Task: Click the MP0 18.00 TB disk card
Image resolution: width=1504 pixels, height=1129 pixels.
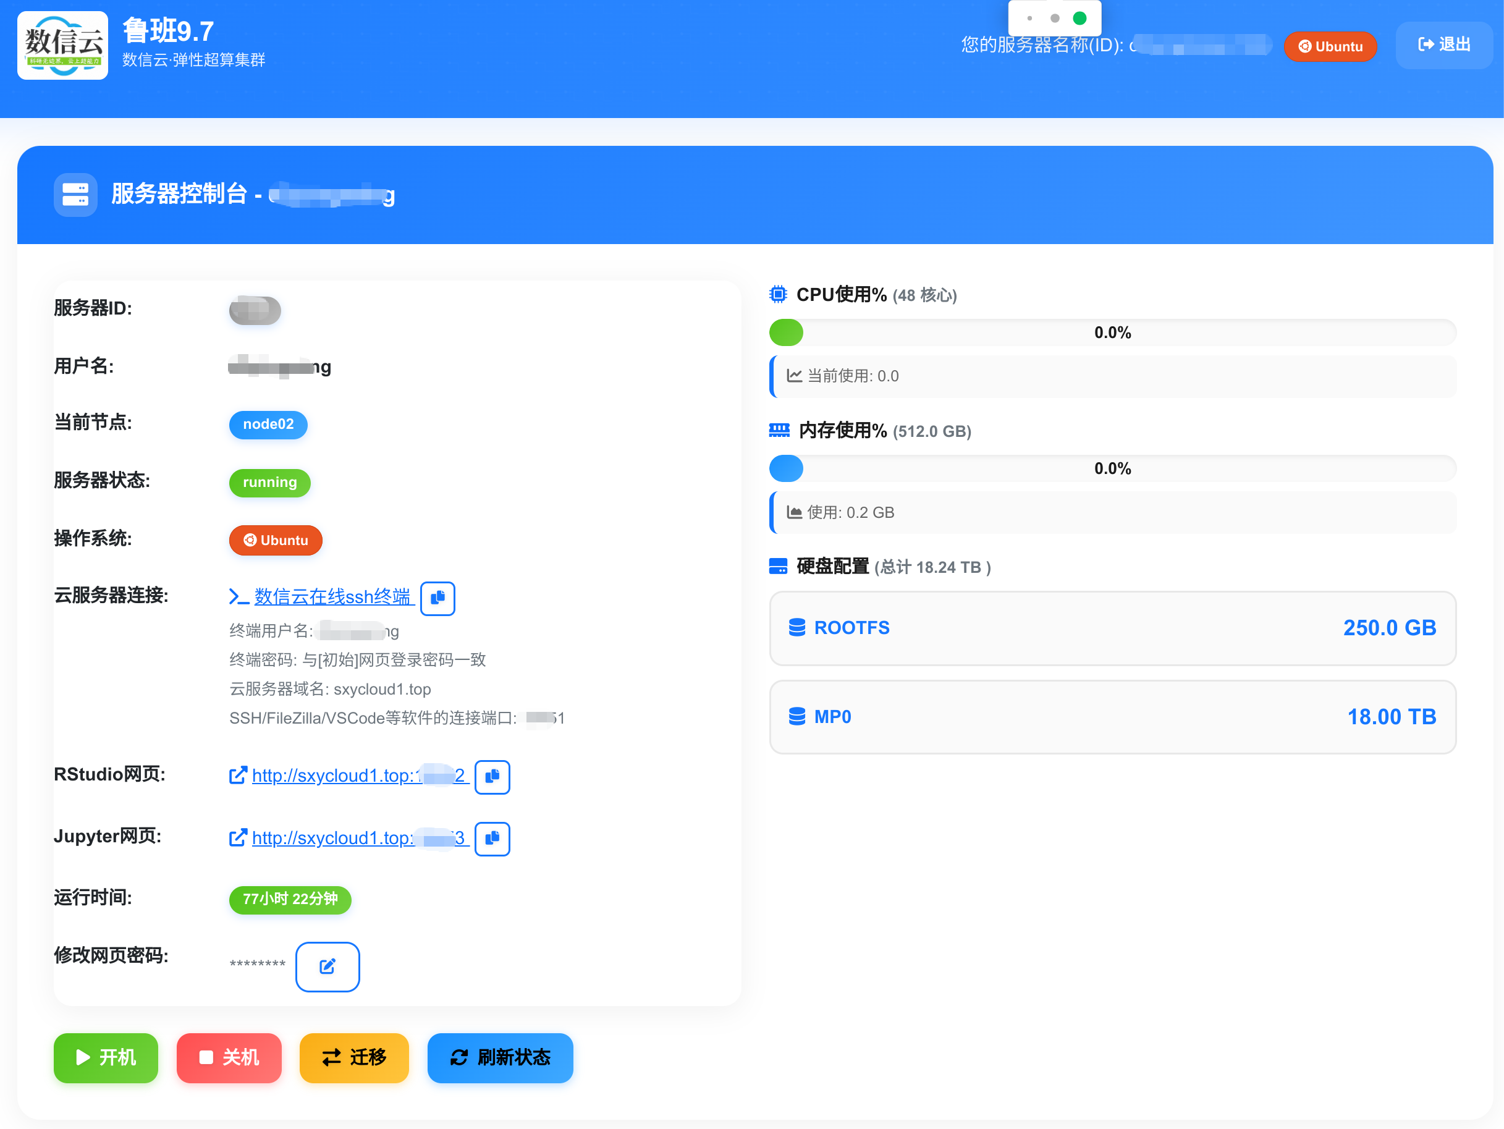Action: (x=1112, y=717)
